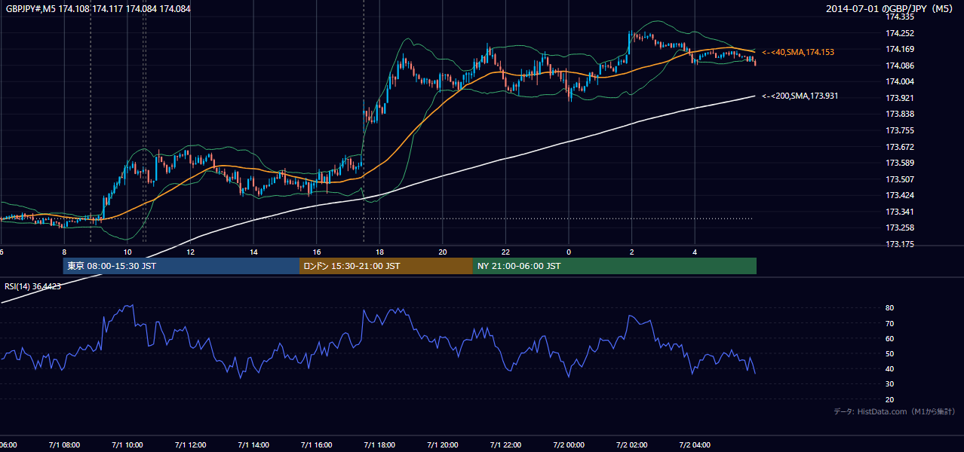Click the 7/1 20:00 date axis label
Image resolution: width=964 pixels, height=452 pixels.
pyautogui.click(x=443, y=445)
